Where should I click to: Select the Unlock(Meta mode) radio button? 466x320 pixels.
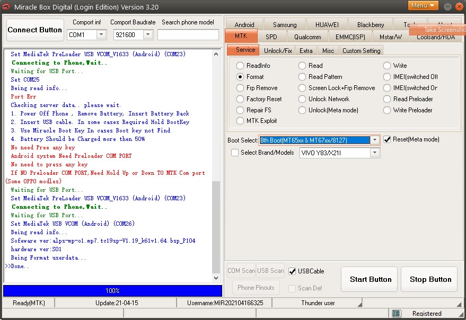[x=302, y=110]
